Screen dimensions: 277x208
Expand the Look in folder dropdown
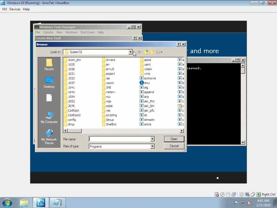tap(130, 52)
